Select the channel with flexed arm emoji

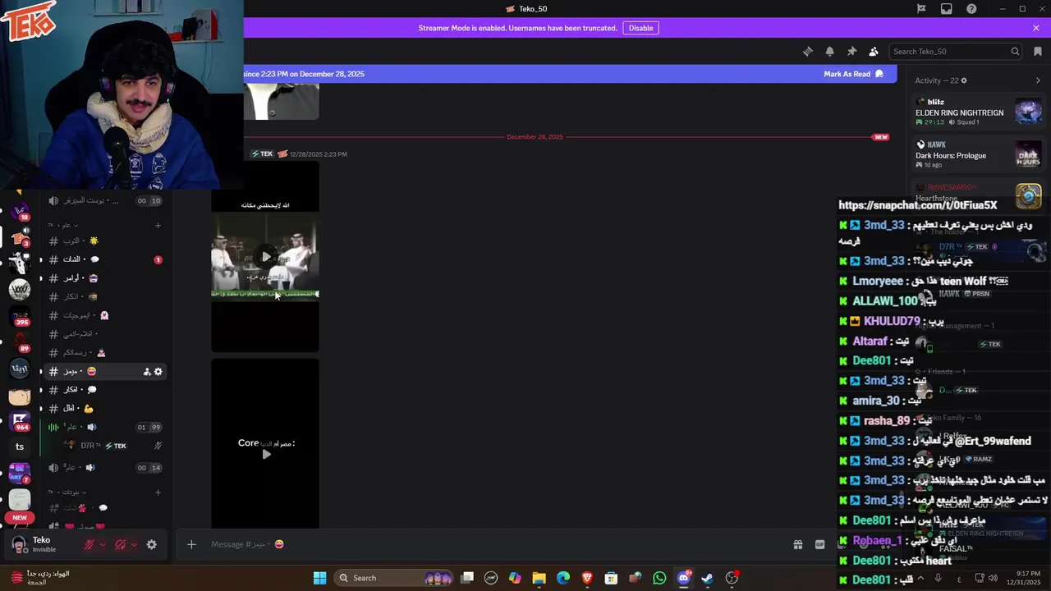pos(107,408)
